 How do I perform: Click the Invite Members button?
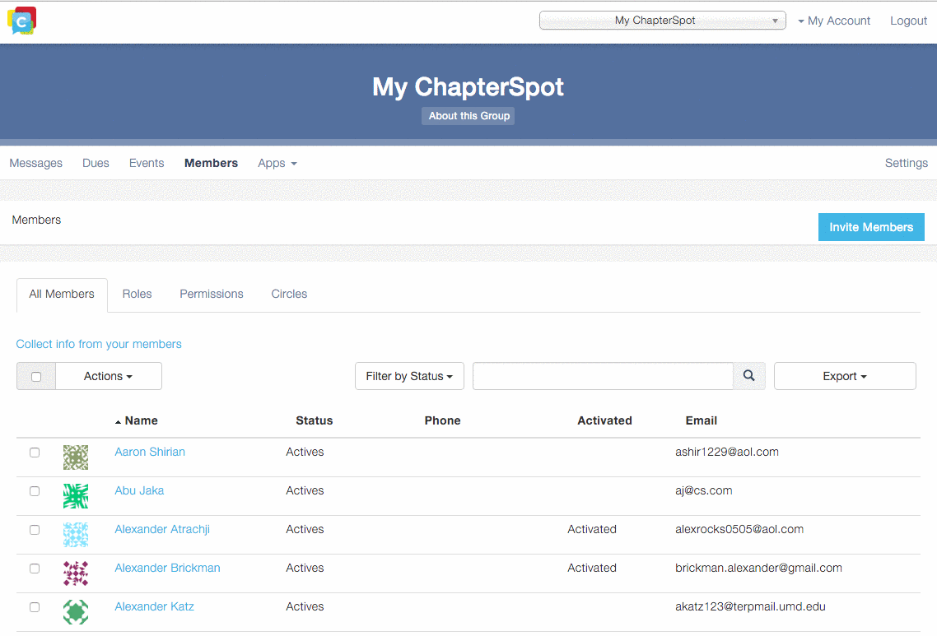[x=871, y=227]
